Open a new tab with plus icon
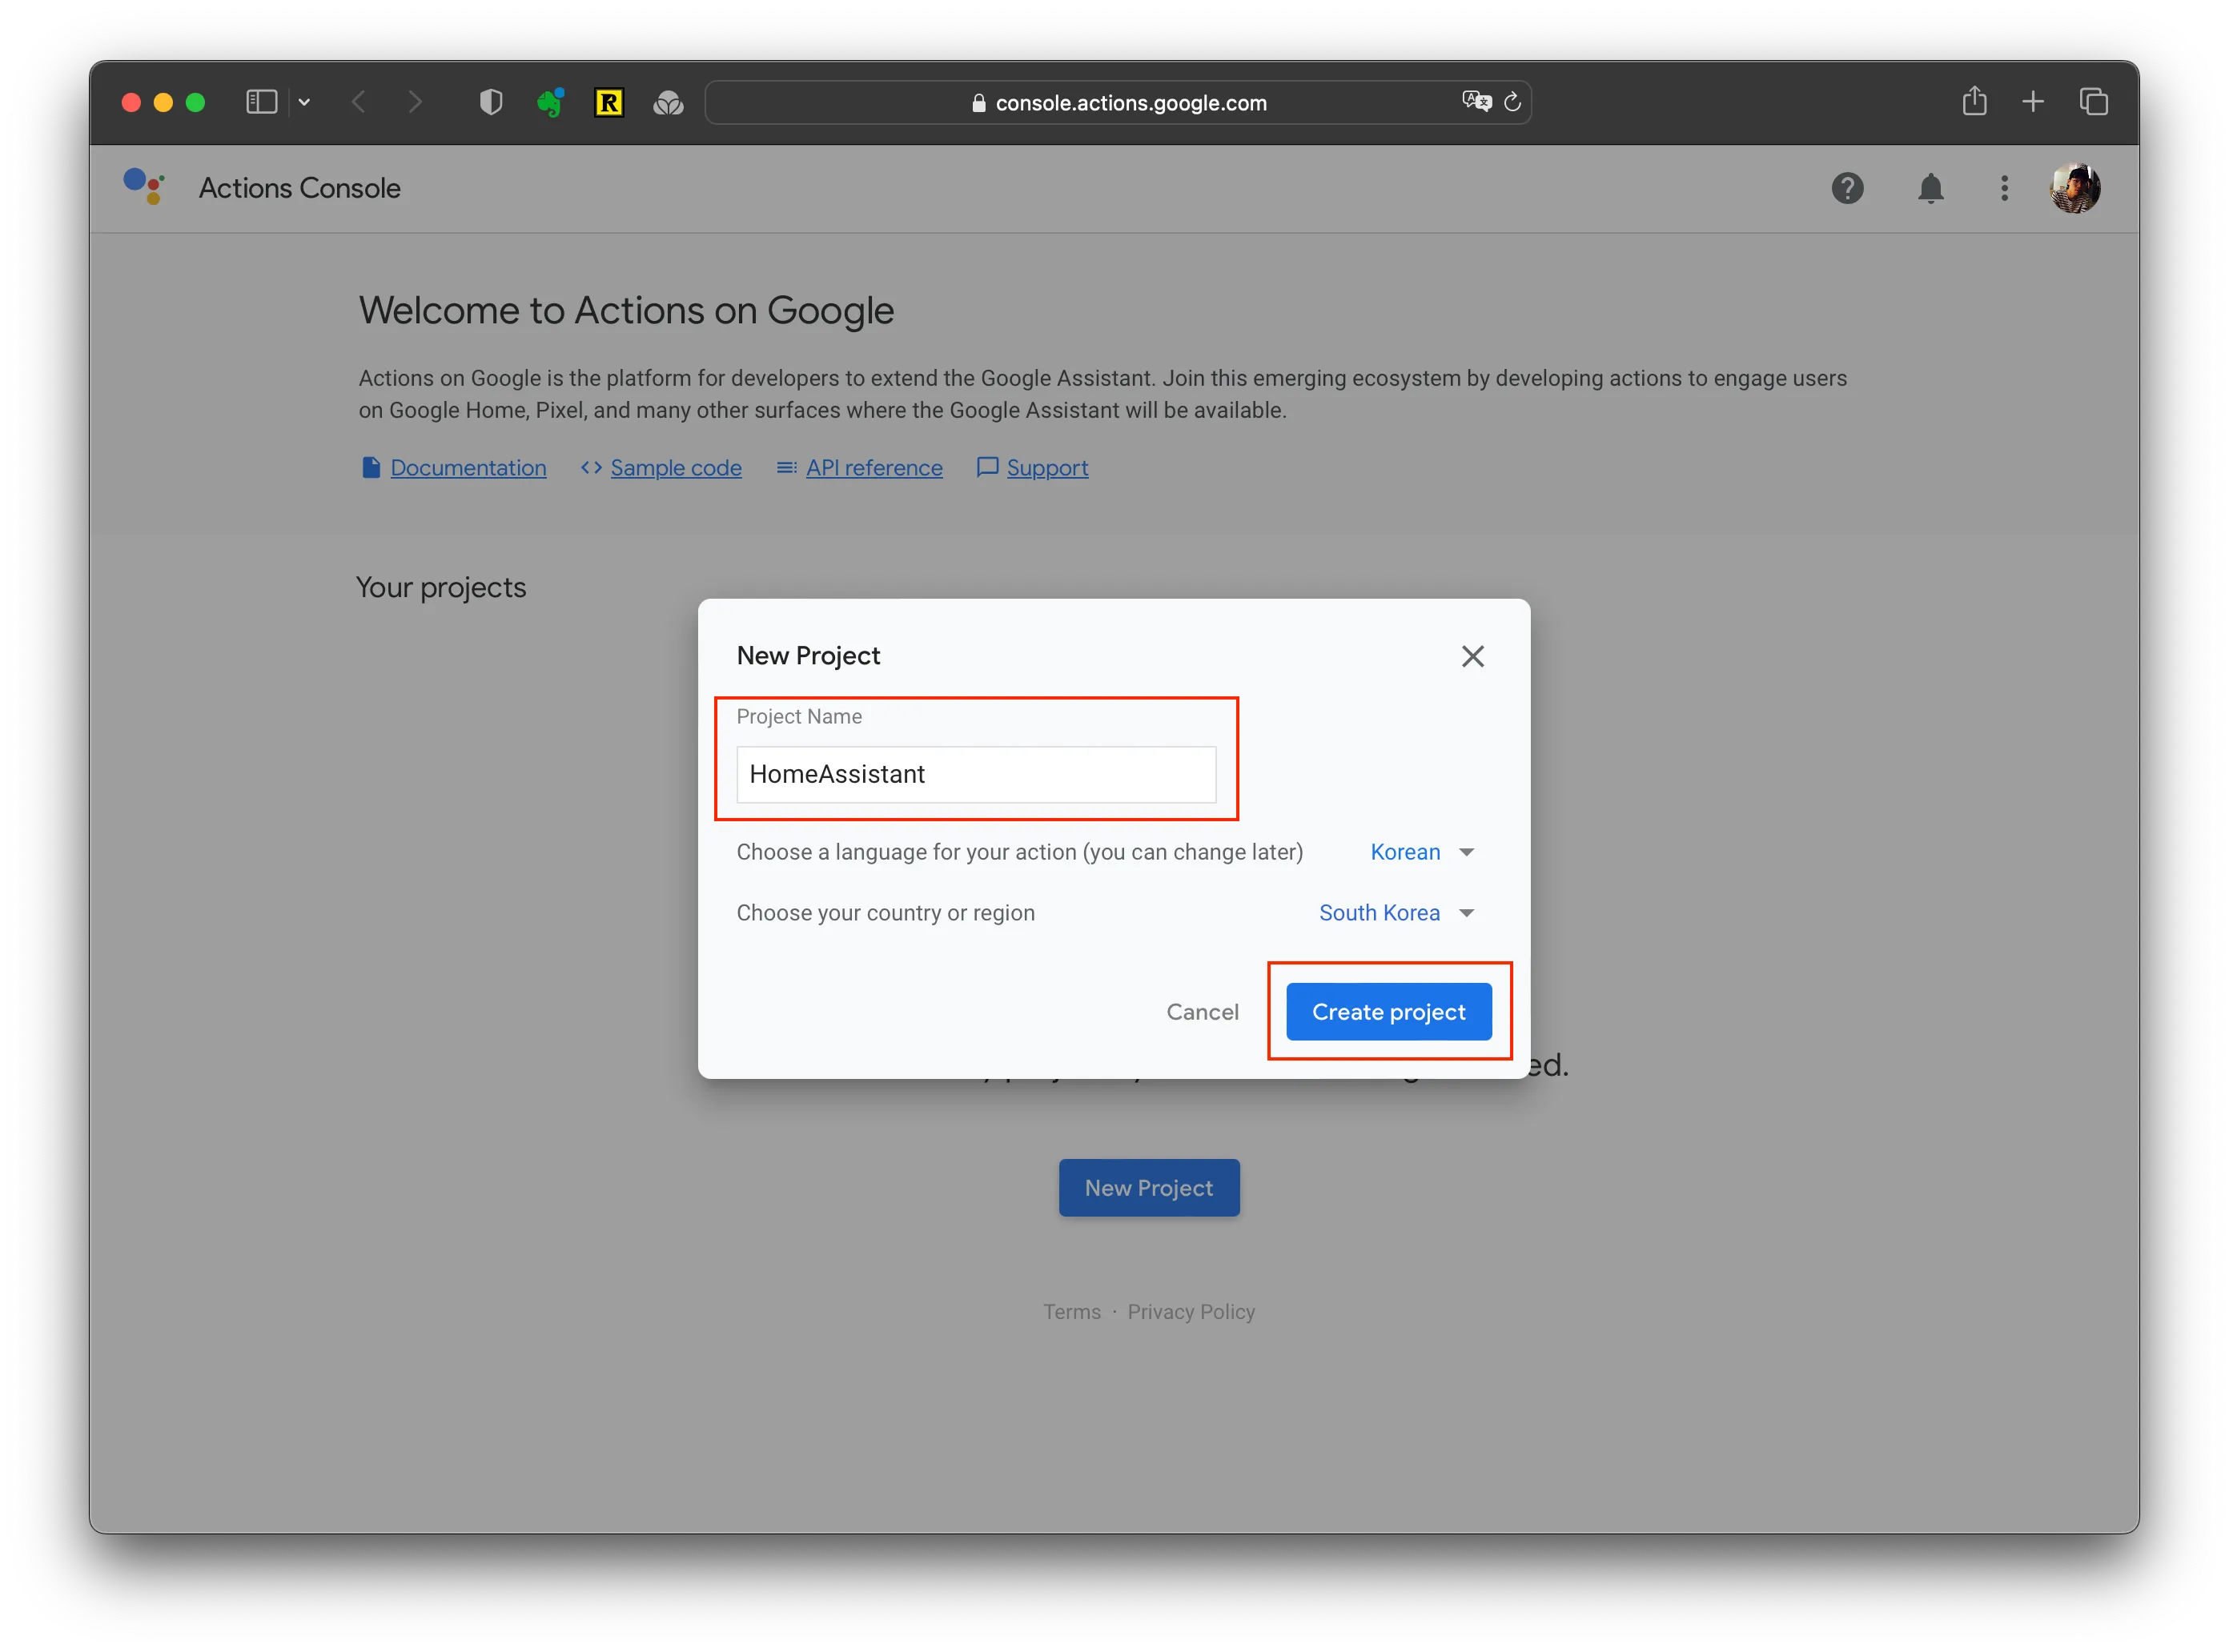Image resolution: width=2229 pixels, height=1652 pixels. pyautogui.click(x=2032, y=102)
